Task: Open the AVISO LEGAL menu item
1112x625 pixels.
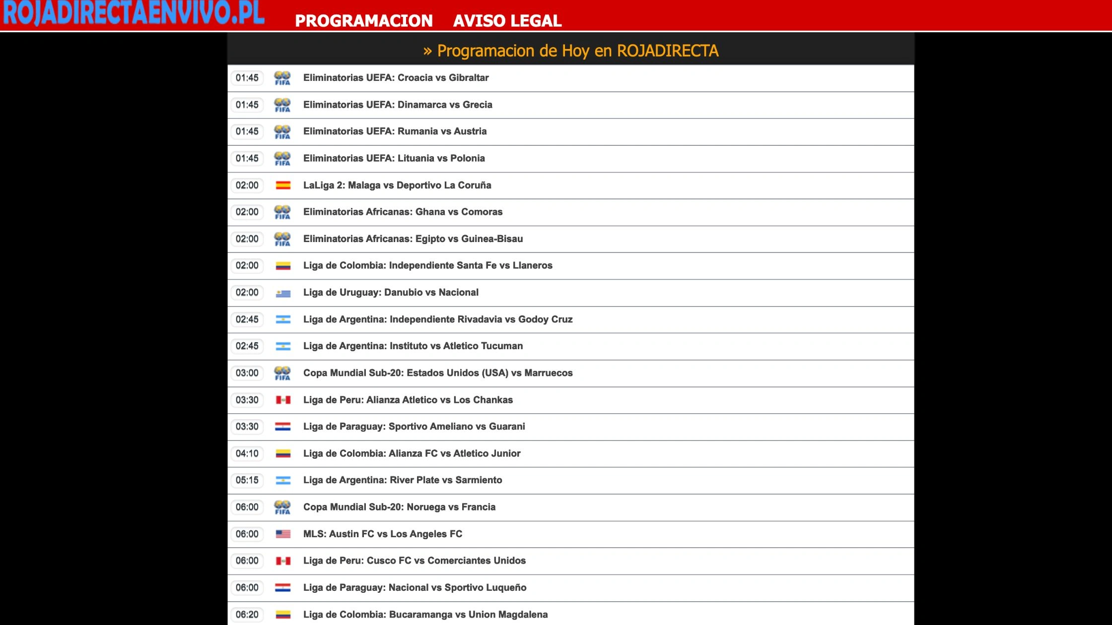Action: point(507,21)
